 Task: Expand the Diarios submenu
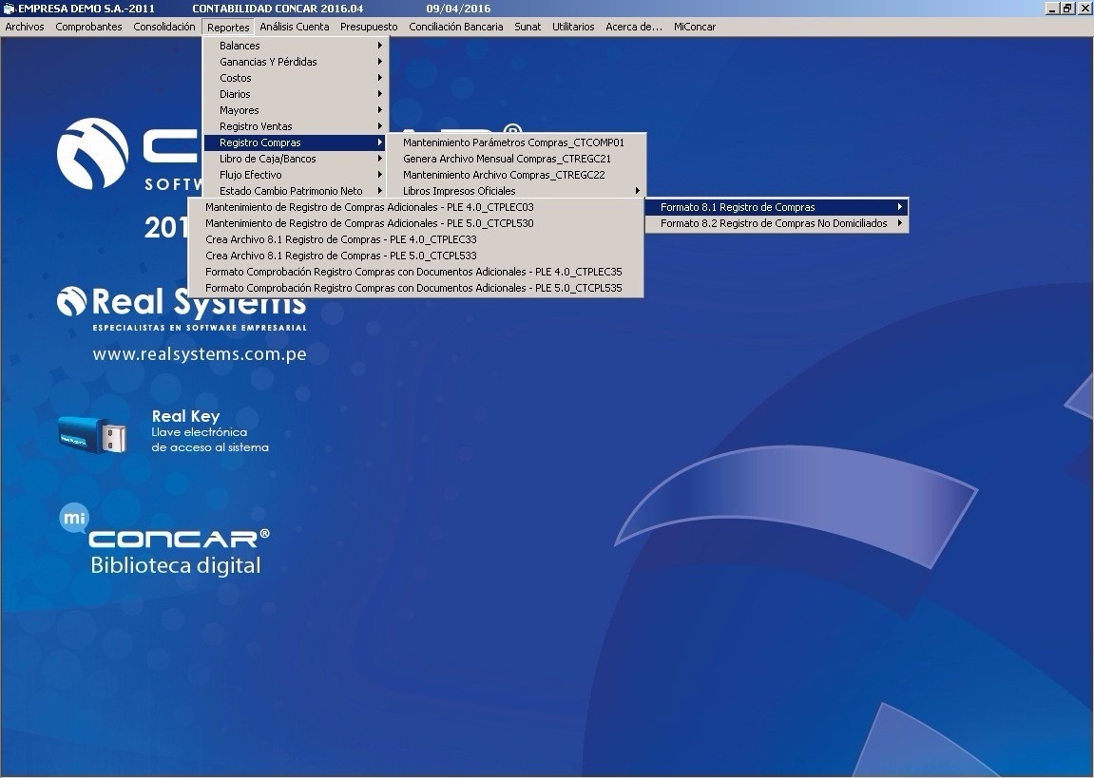[296, 94]
